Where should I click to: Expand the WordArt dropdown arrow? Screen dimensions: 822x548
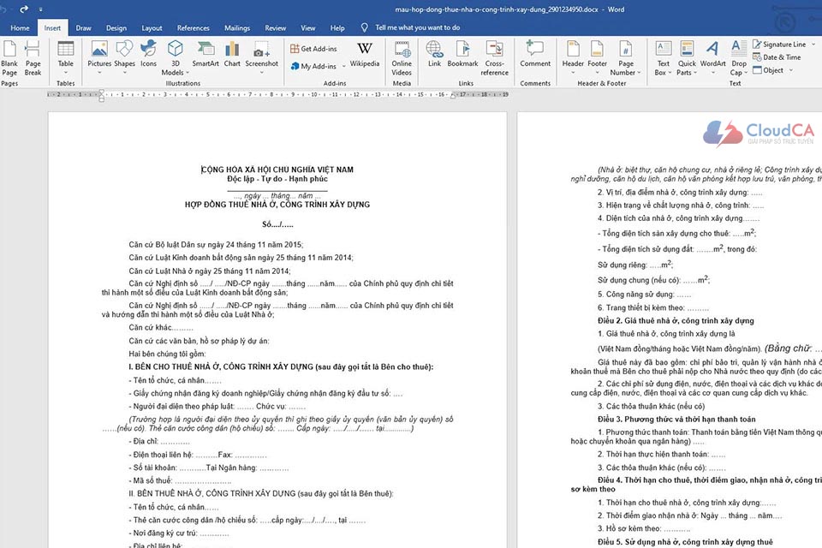tap(713, 73)
